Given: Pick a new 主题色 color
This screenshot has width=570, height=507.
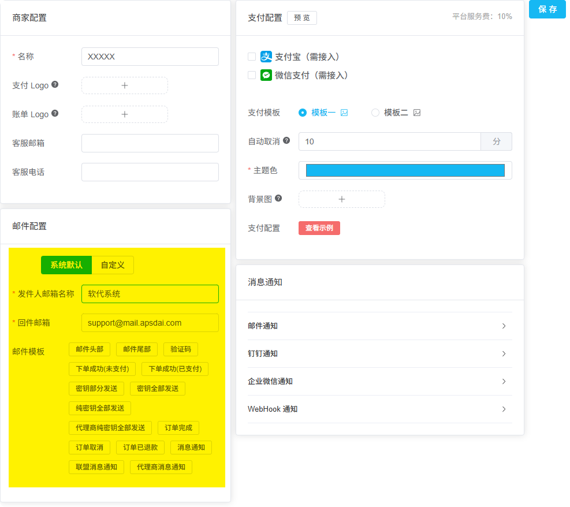Looking at the screenshot, I should tap(404, 170).
